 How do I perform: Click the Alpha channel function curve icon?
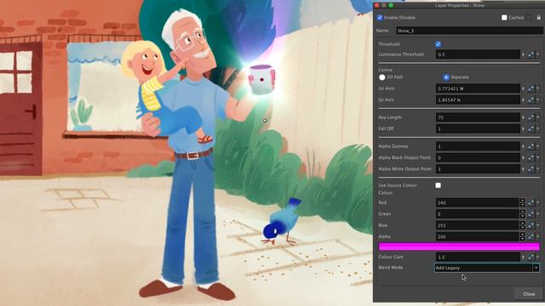tap(531, 236)
